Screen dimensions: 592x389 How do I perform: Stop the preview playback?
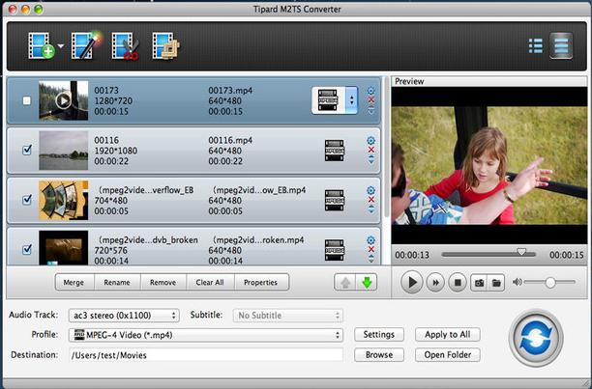458,283
